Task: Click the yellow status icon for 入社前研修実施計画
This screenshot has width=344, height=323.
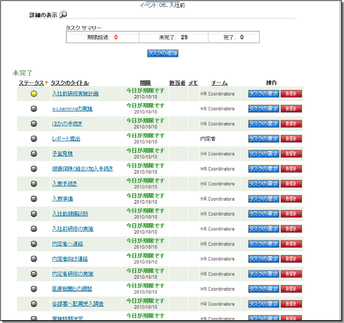Action: tap(34, 94)
